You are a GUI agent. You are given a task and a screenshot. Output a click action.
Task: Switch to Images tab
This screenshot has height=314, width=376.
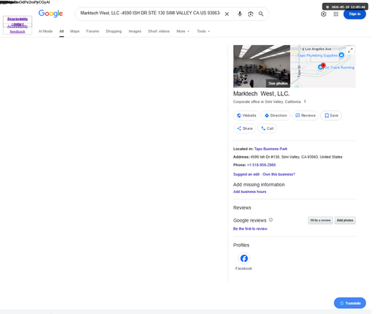click(x=135, y=32)
